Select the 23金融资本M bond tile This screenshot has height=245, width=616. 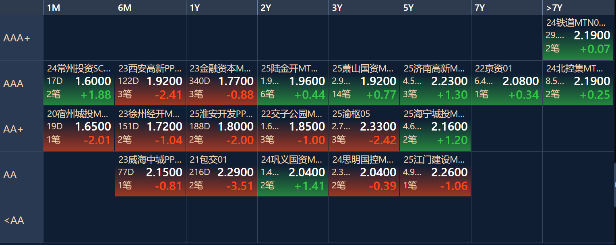point(221,83)
